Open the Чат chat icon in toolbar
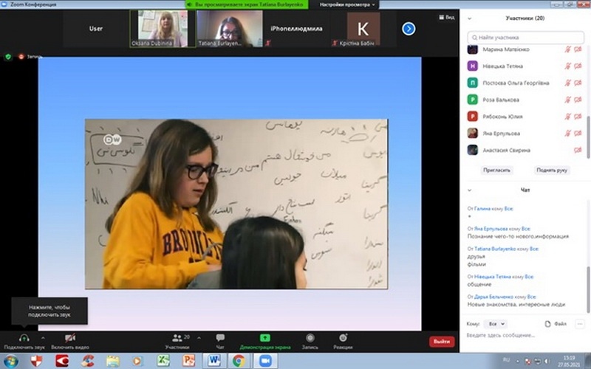 coord(220,338)
